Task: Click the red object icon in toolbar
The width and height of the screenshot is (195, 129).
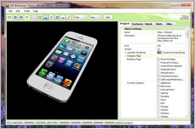Action: 63,17
